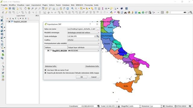The height and width of the screenshot is (108, 193).
Task: Open Preimpostazioni sulla visibilità dropdown
Action: point(83,43)
